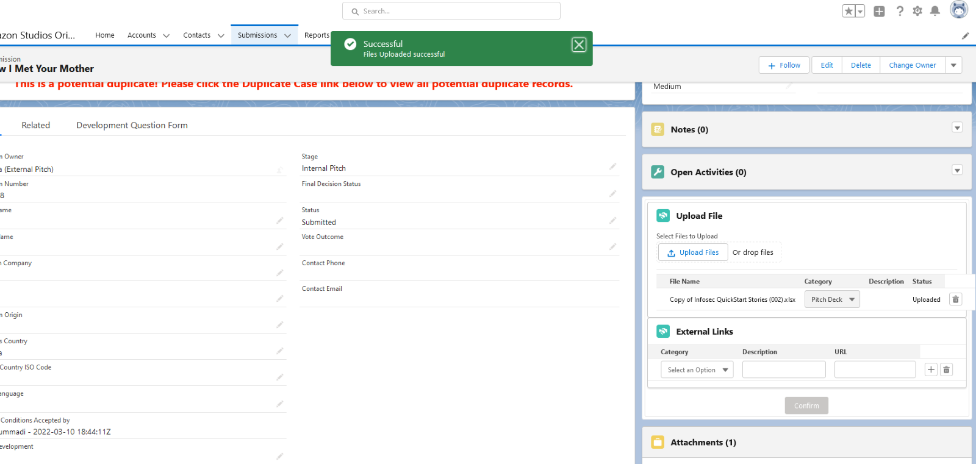Focus the global Search field

pyautogui.click(x=451, y=11)
